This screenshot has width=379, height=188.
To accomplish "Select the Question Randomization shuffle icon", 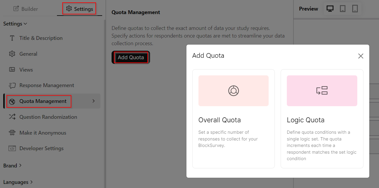I will click(12, 117).
